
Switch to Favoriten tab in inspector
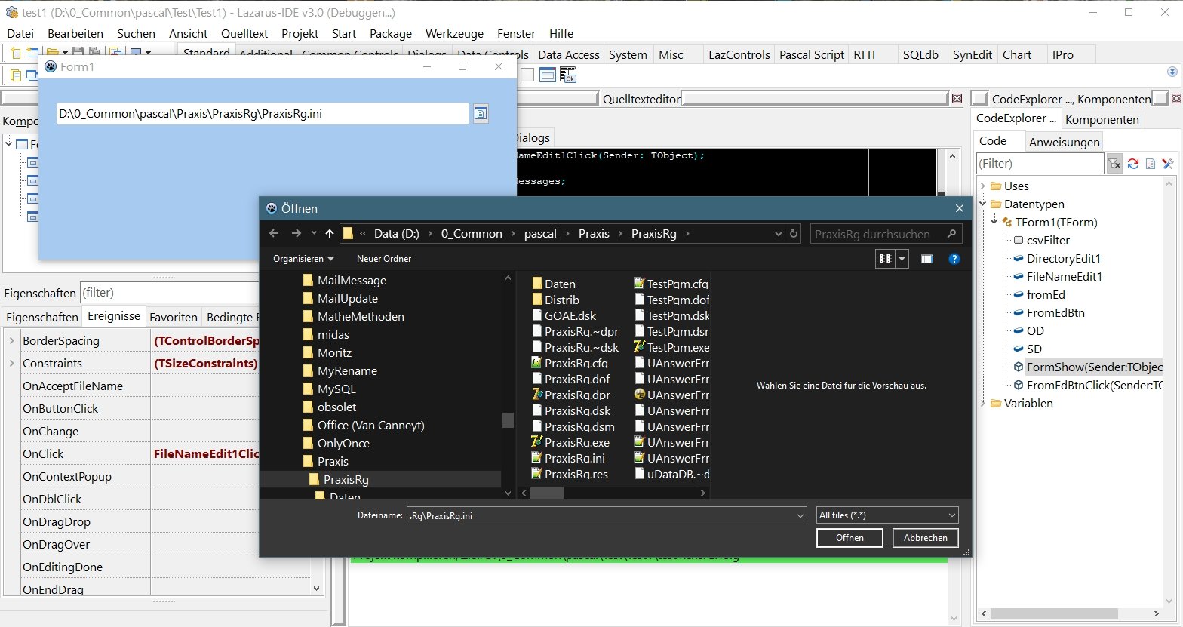point(174,317)
